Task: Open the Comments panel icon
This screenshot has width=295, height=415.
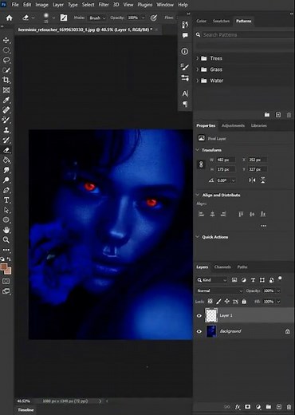Action: [x=185, y=35]
